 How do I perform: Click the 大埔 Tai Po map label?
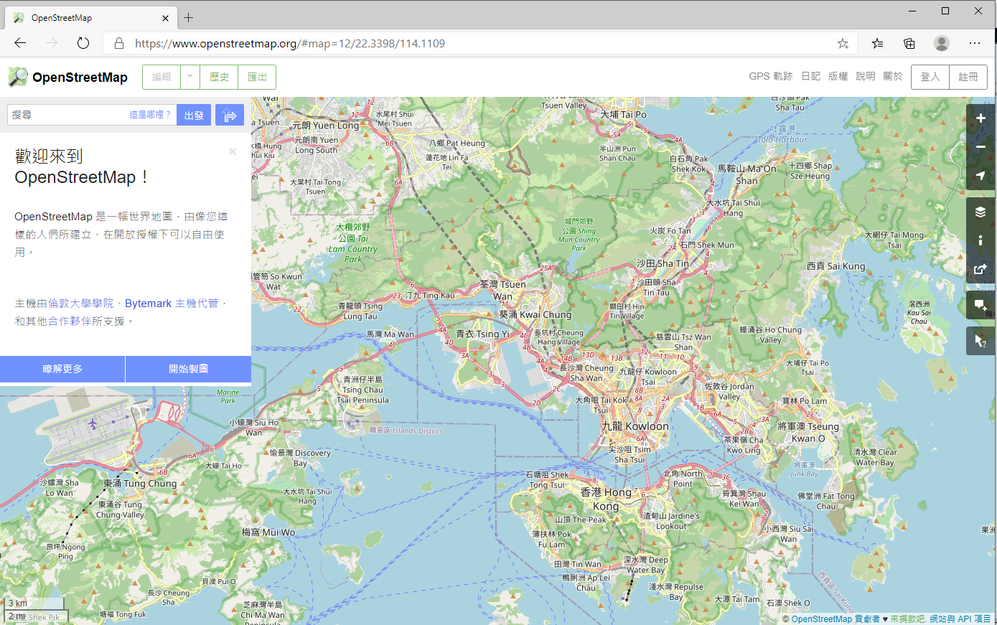(623, 114)
